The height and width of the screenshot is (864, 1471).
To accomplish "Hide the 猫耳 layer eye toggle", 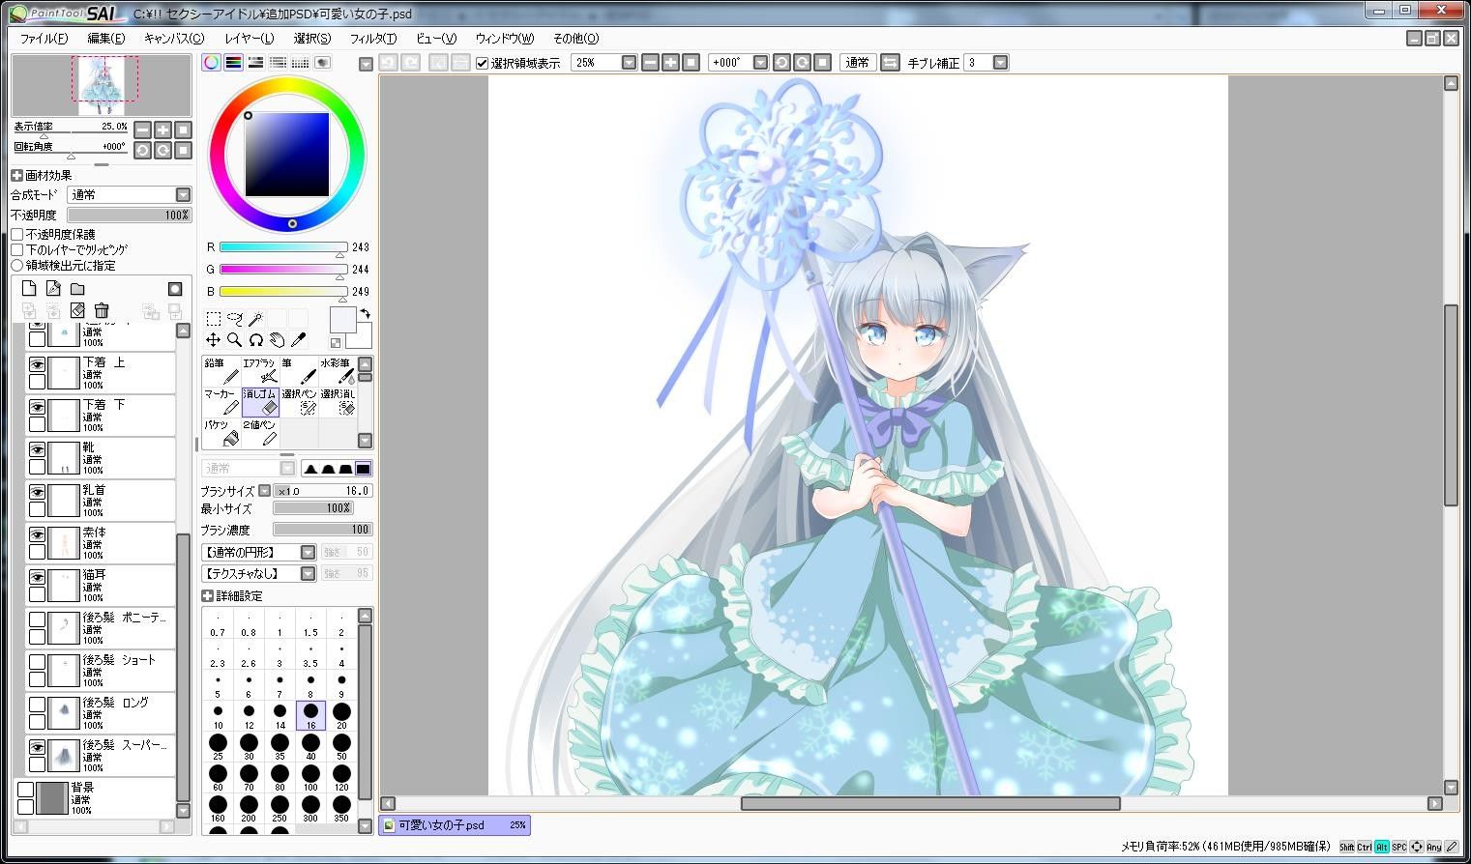I will tap(37, 577).
